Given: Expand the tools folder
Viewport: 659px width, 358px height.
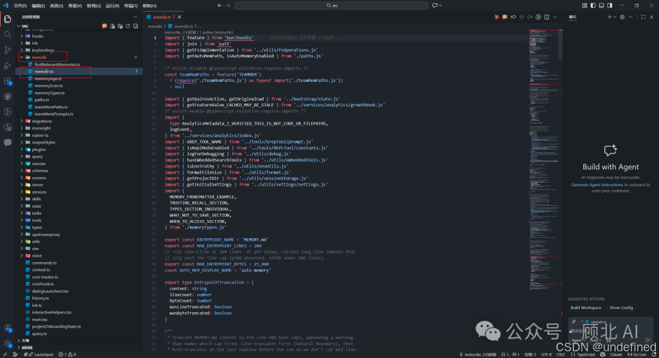Looking at the screenshot, I should tap(22, 220).
